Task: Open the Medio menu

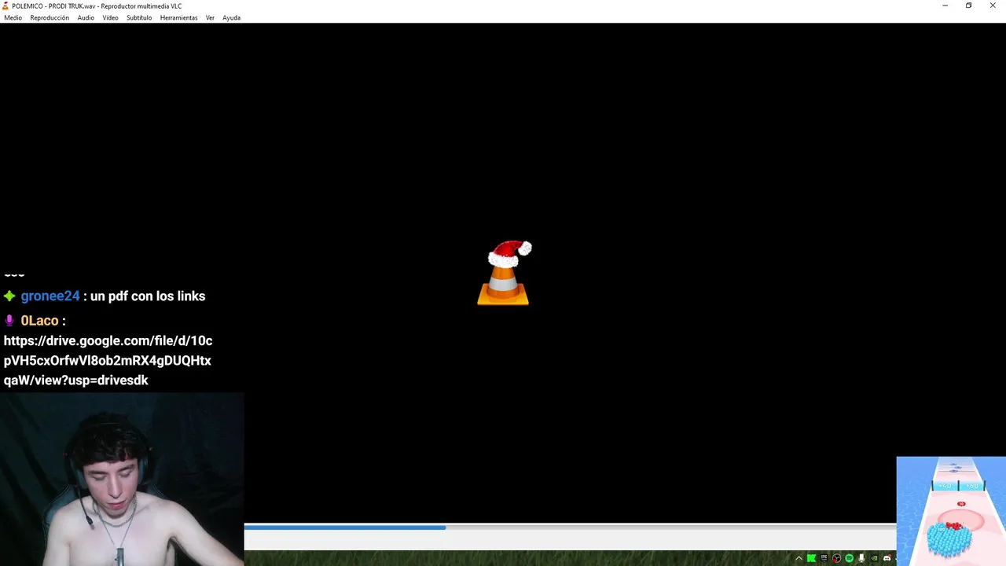Action: (13, 17)
